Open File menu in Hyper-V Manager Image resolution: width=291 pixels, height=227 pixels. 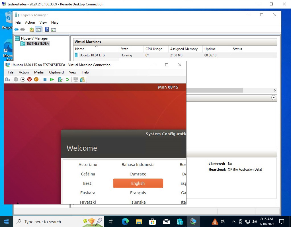point(18,23)
